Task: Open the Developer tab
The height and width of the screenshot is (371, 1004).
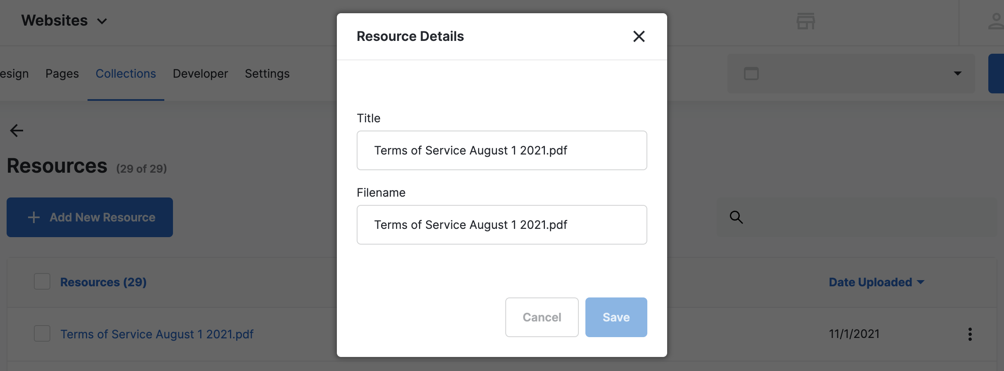Action: (200, 74)
